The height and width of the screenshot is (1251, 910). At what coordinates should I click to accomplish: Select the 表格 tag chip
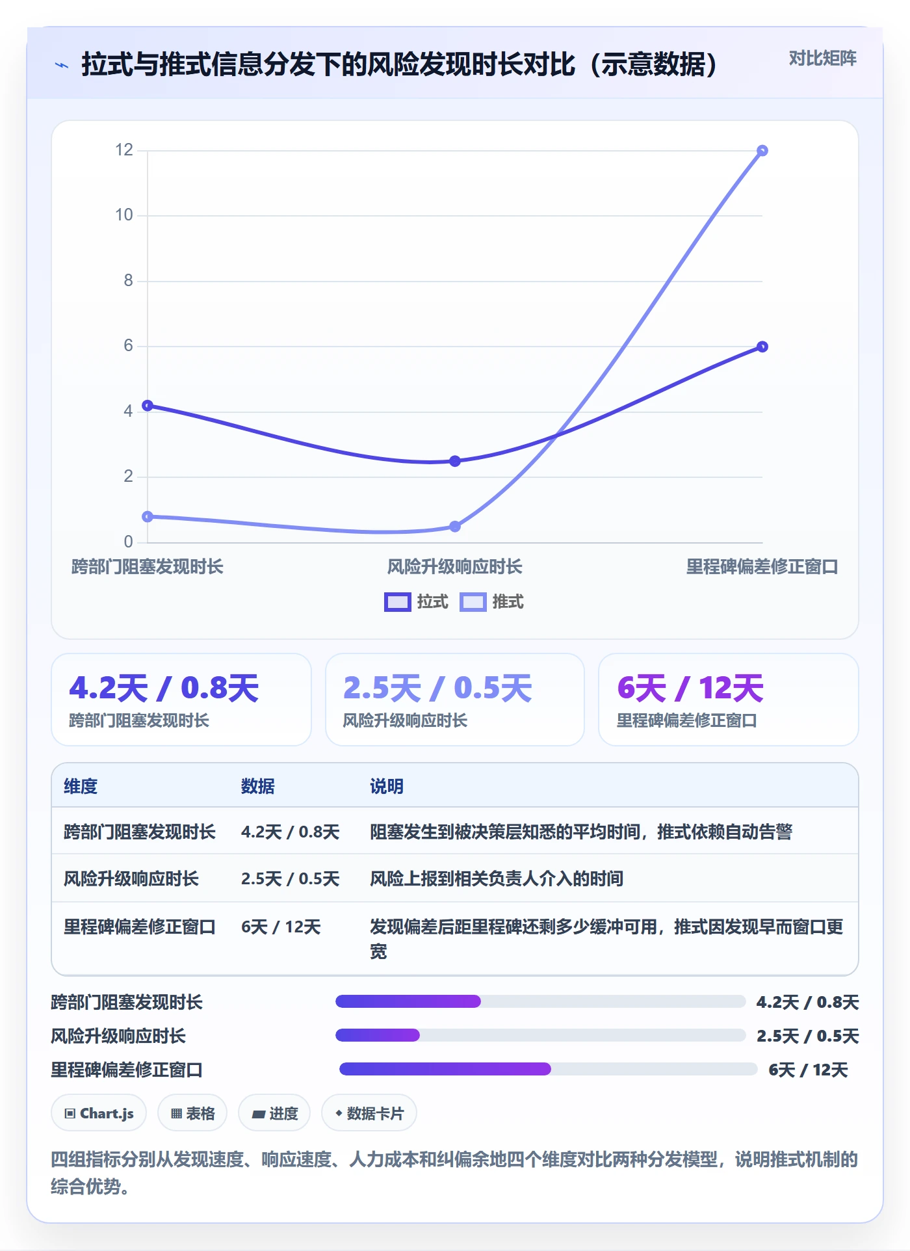click(x=192, y=1113)
